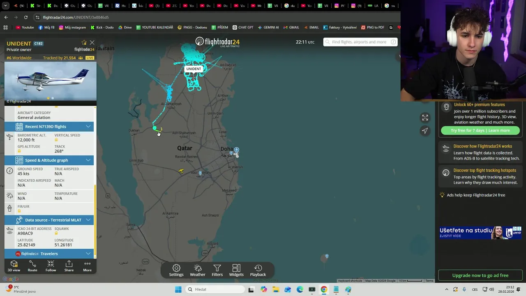
Task: Open flight Playback
Action: [258, 271]
